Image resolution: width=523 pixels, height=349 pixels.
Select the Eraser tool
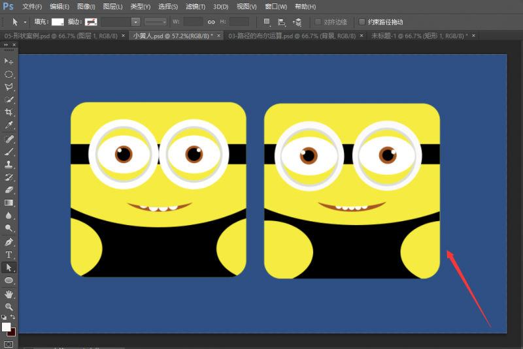click(x=9, y=190)
